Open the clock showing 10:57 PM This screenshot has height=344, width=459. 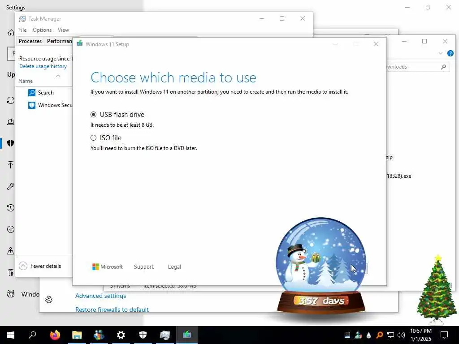pos(420,335)
